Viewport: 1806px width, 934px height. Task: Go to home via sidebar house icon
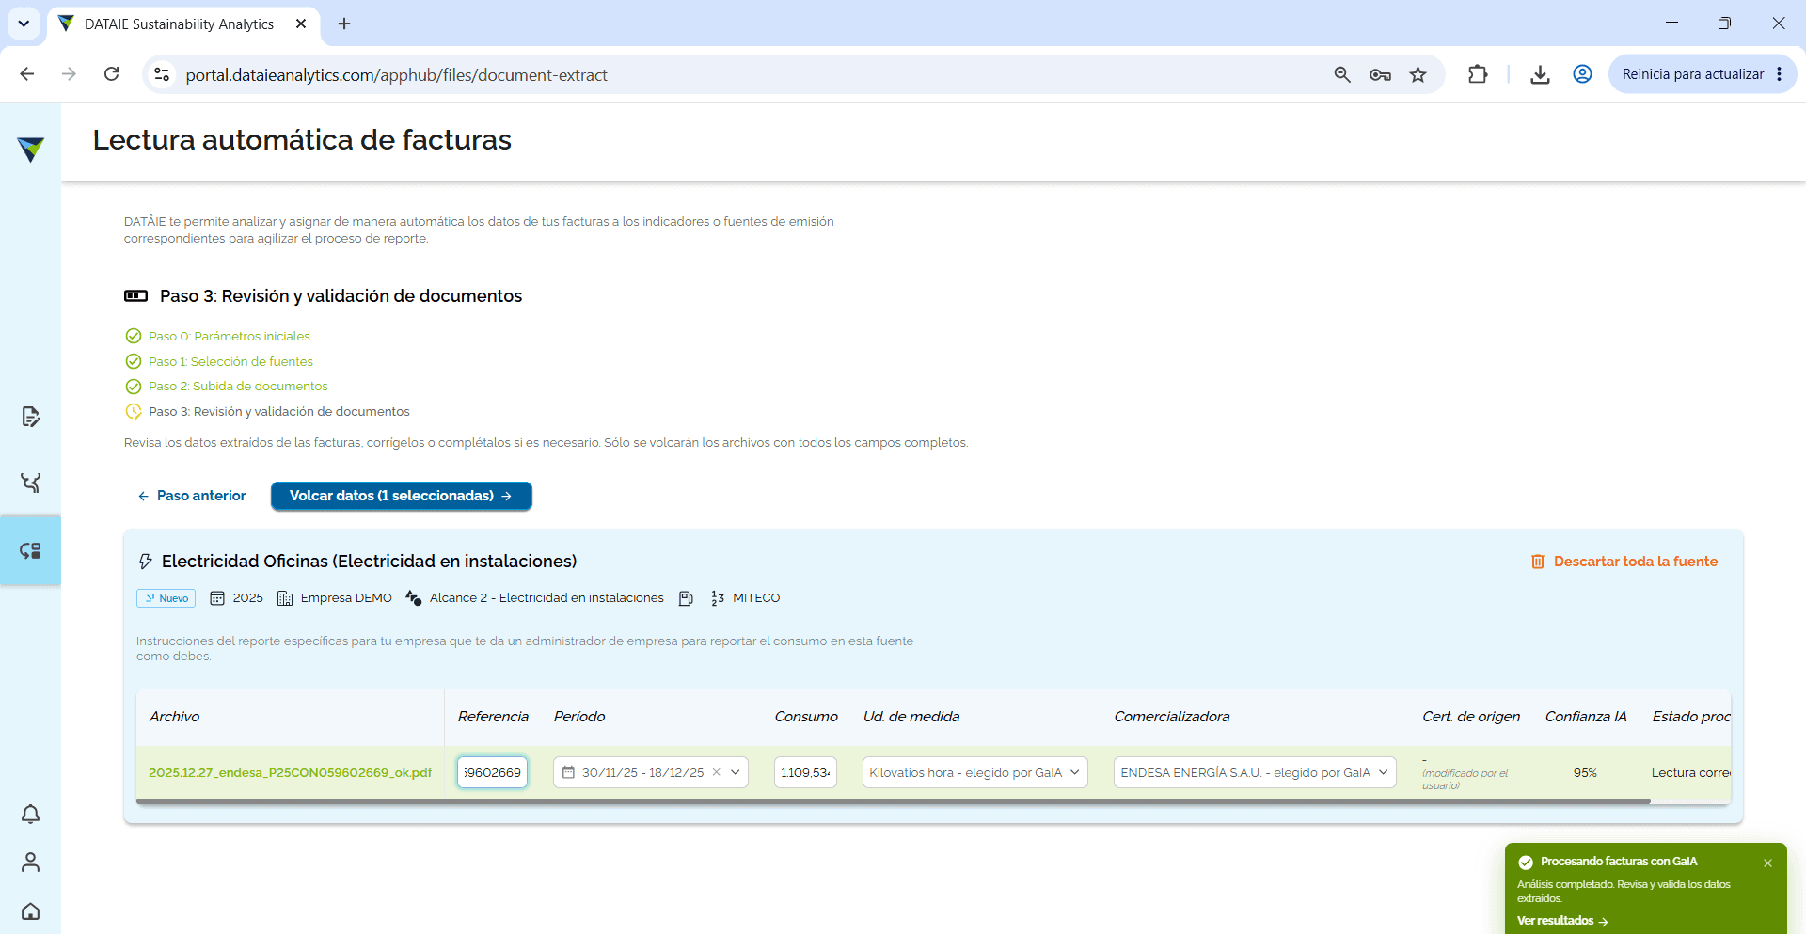coord(30,910)
